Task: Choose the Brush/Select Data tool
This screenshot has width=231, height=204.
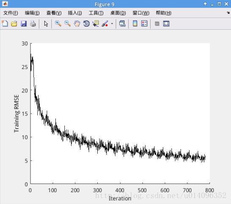Action: tap(105, 24)
